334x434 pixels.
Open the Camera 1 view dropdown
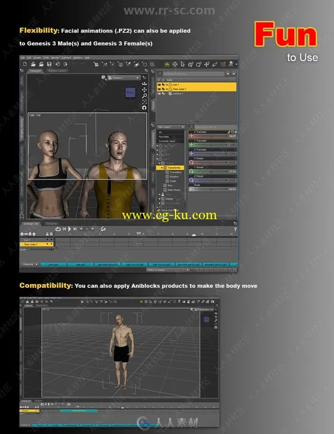pyautogui.click(x=124, y=78)
